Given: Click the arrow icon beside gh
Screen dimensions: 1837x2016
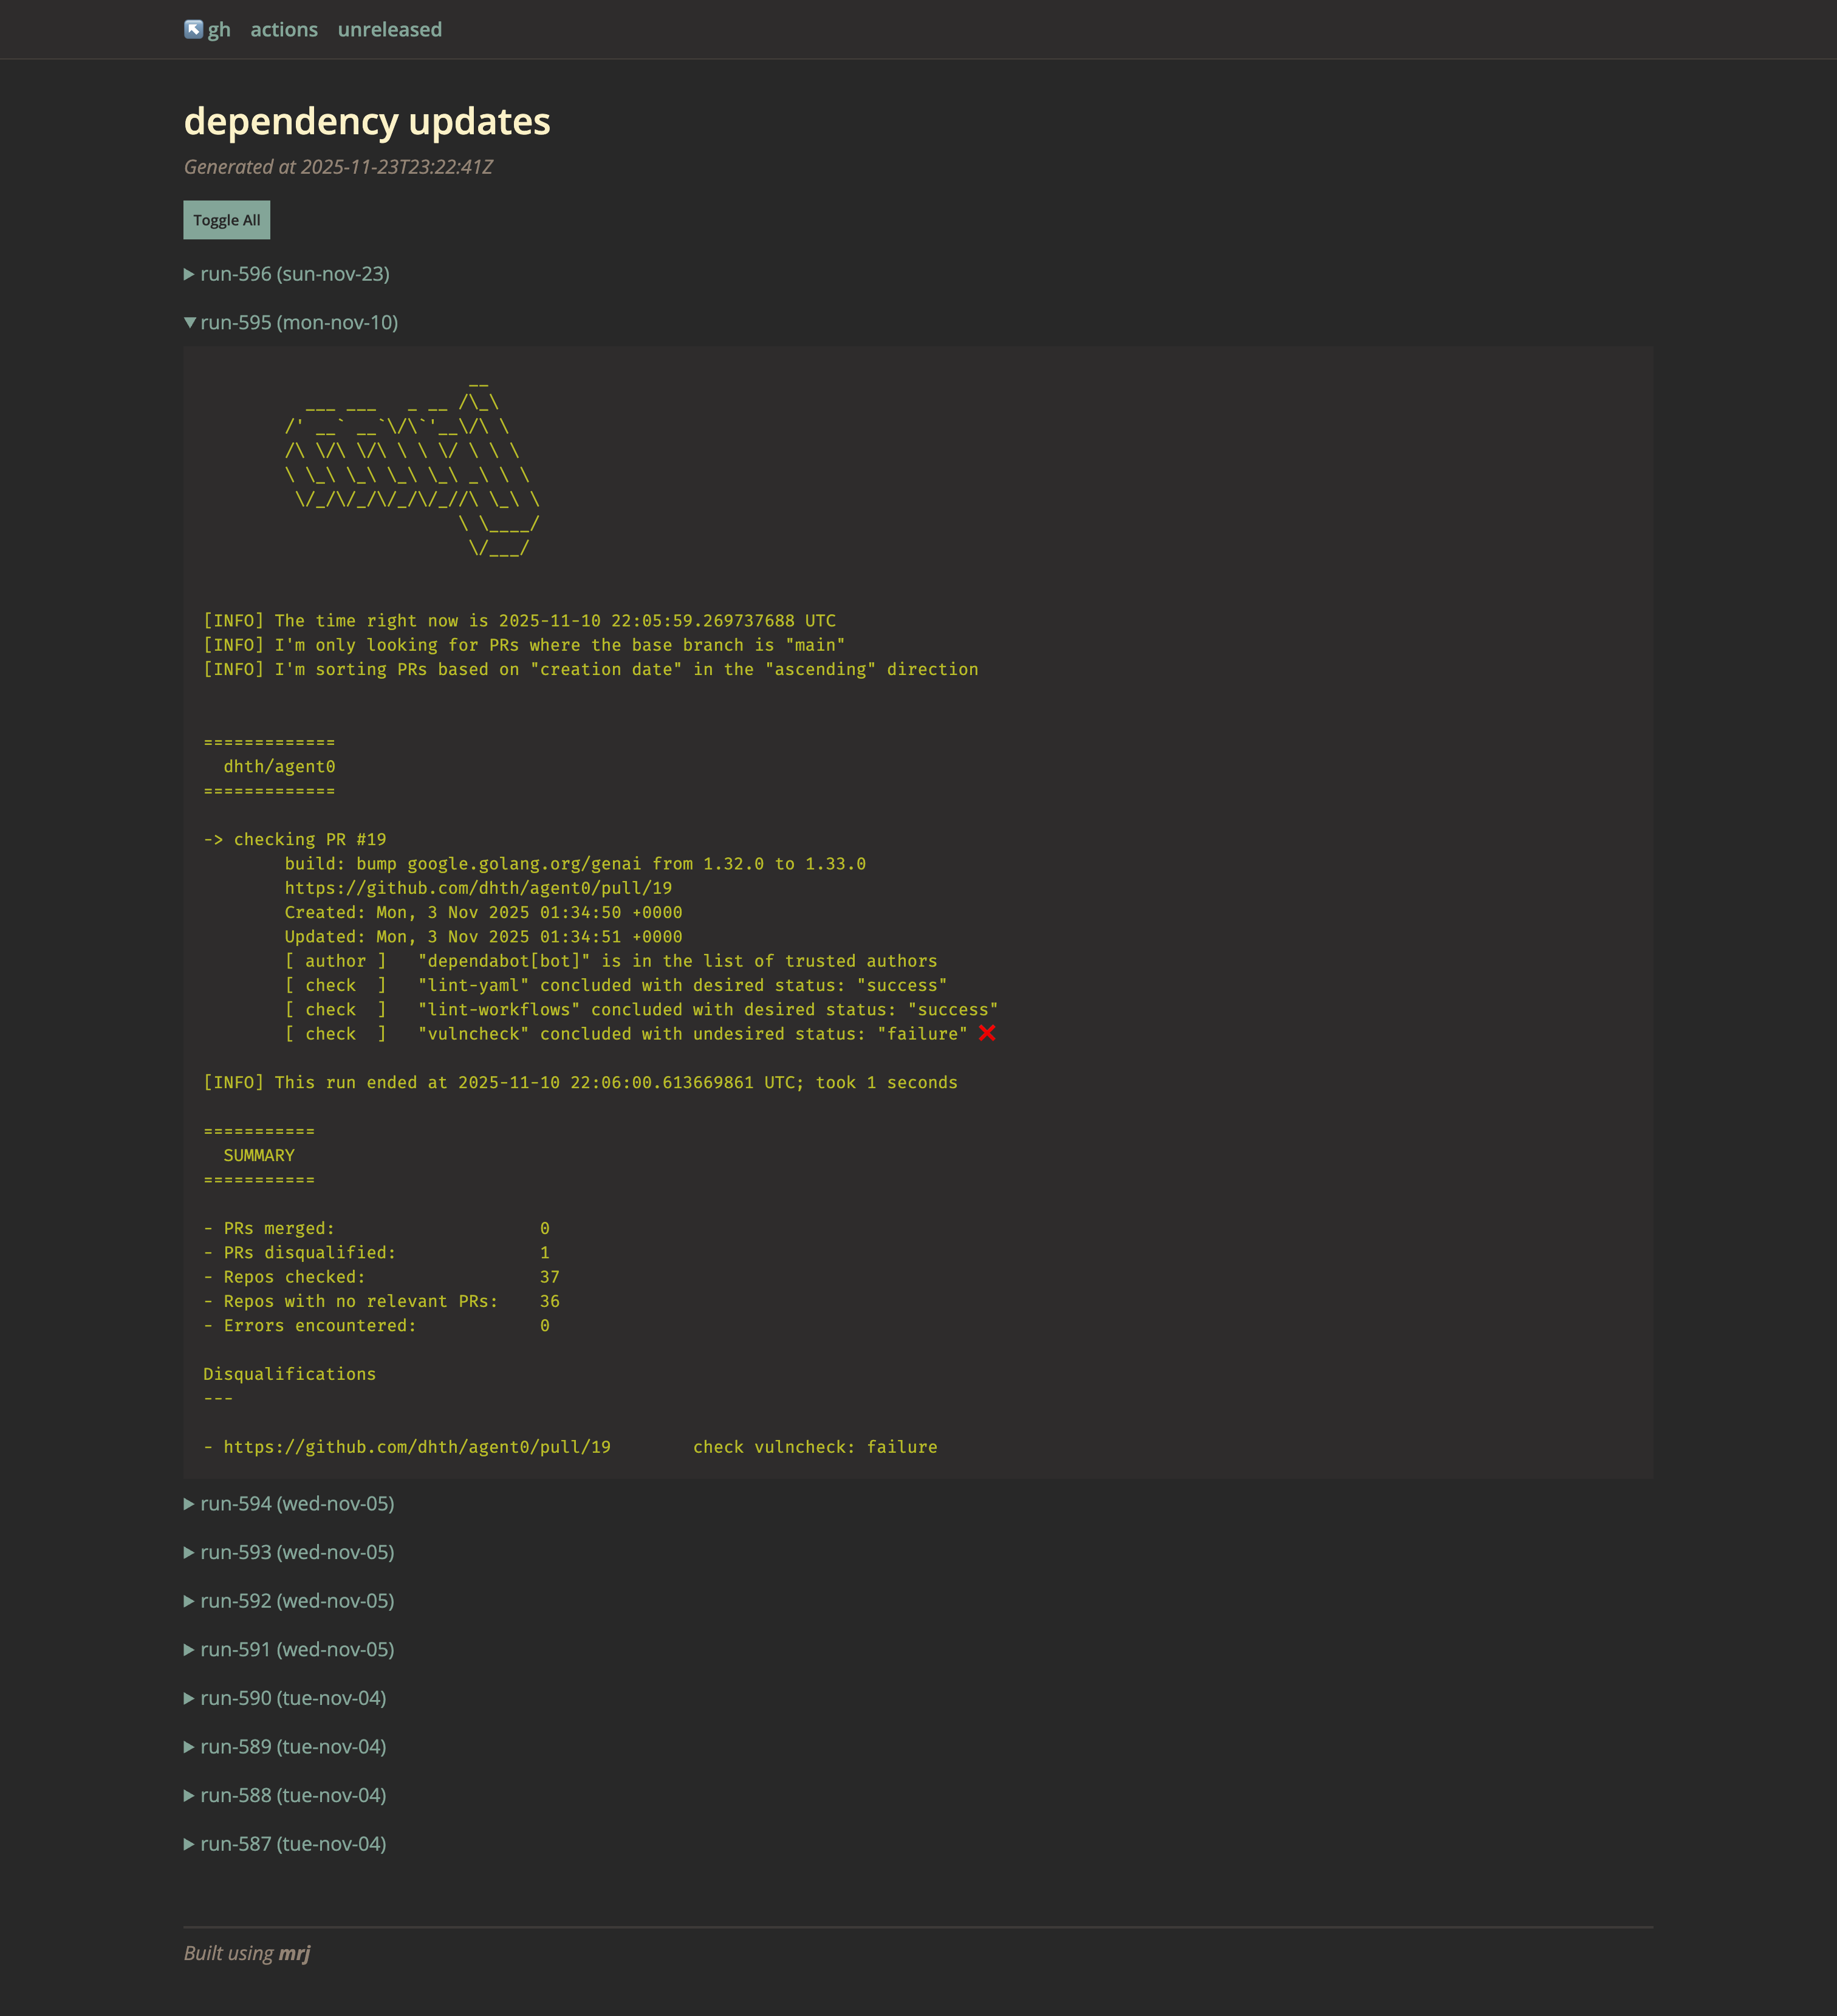Looking at the screenshot, I should point(193,29).
